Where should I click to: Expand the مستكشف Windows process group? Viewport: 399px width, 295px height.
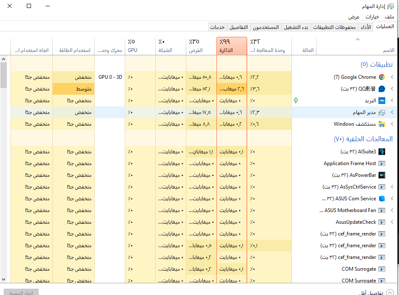(x=392, y=124)
